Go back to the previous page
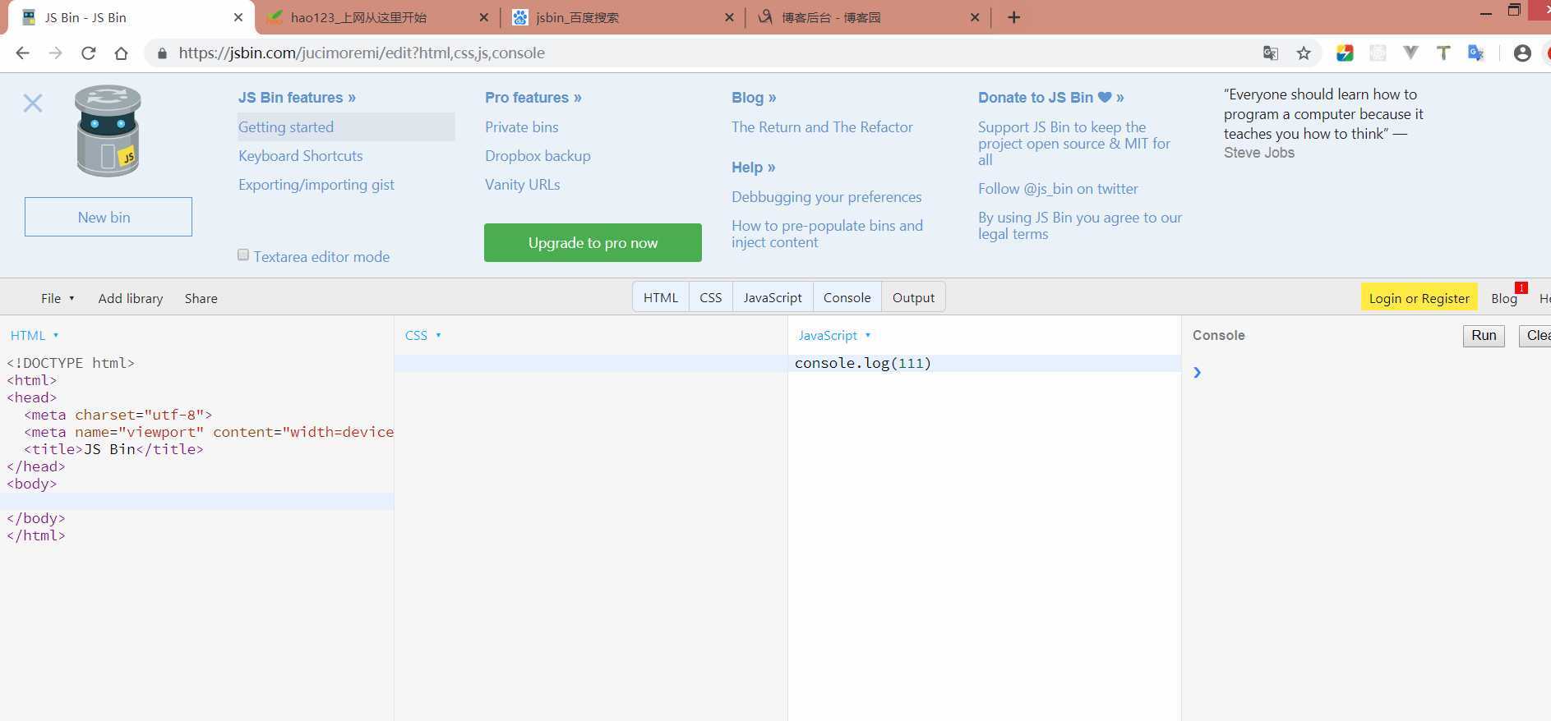Screen dimensions: 1551x721 point(23,53)
